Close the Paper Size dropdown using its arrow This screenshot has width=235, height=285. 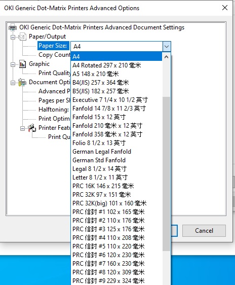coord(167,46)
